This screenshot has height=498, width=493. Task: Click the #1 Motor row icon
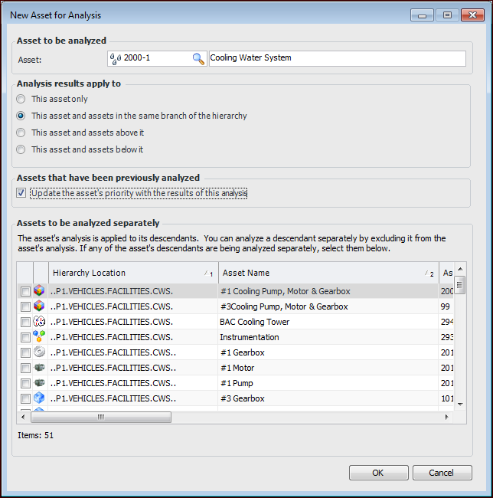(x=40, y=368)
